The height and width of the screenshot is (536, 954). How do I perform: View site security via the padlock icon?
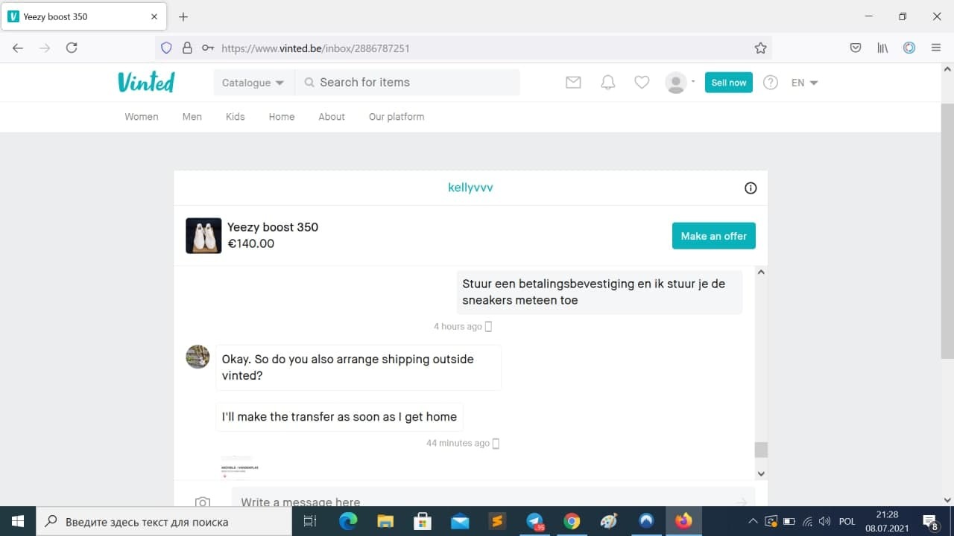click(x=187, y=48)
